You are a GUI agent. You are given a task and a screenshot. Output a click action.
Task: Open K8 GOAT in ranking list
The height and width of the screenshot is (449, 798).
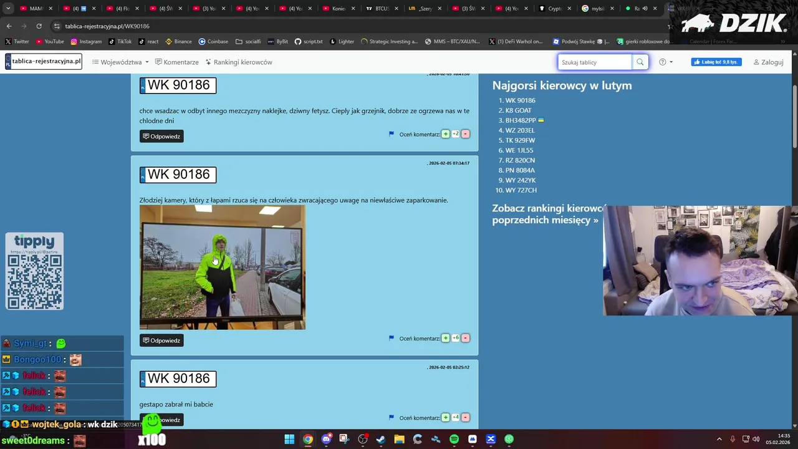point(518,110)
